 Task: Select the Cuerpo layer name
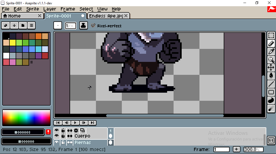[x=82, y=136]
